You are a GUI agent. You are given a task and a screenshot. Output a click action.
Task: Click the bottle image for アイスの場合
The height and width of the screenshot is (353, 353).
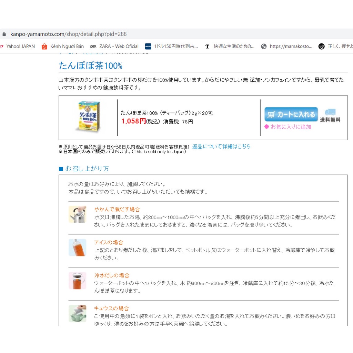pos(78,247)
